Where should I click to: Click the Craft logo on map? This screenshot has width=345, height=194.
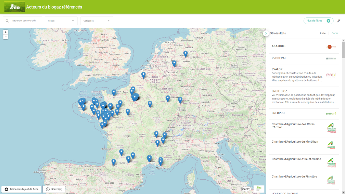click(246, 189)
